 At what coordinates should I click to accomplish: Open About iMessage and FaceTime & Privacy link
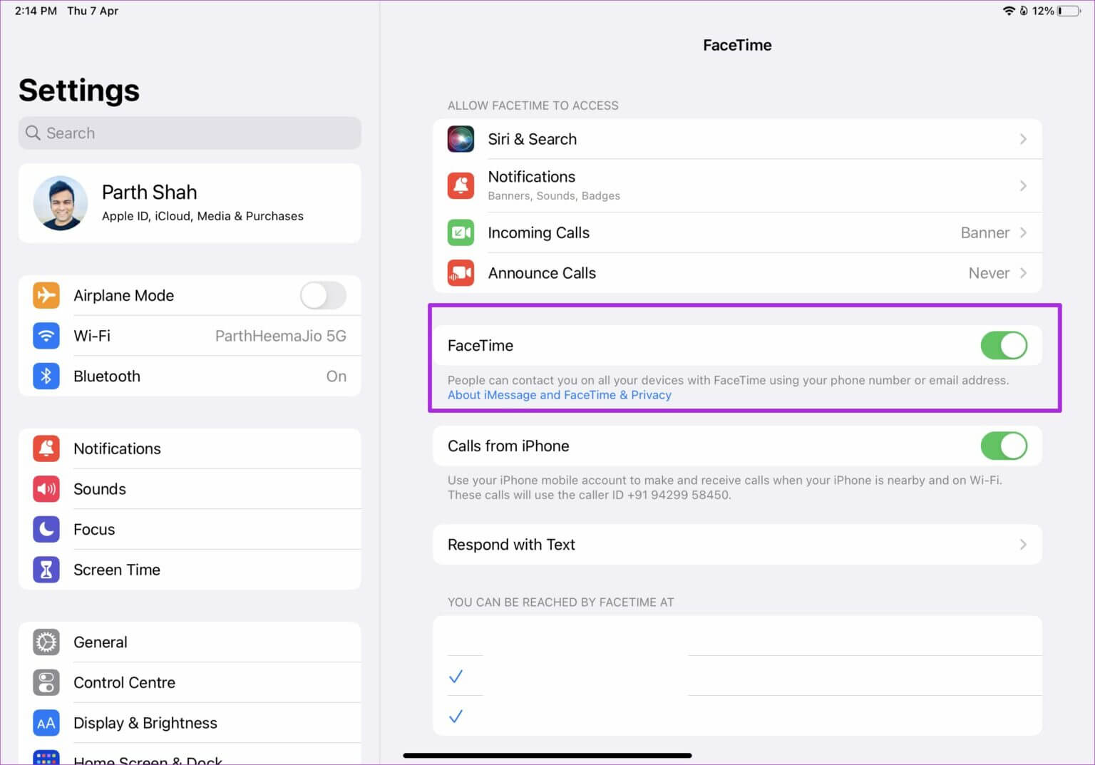click(x=559, y=395)
